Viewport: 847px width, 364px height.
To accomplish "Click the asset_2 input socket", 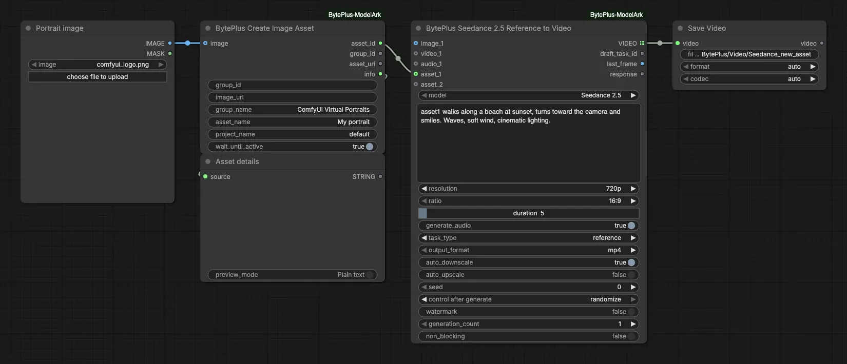I will click(416, 85).
